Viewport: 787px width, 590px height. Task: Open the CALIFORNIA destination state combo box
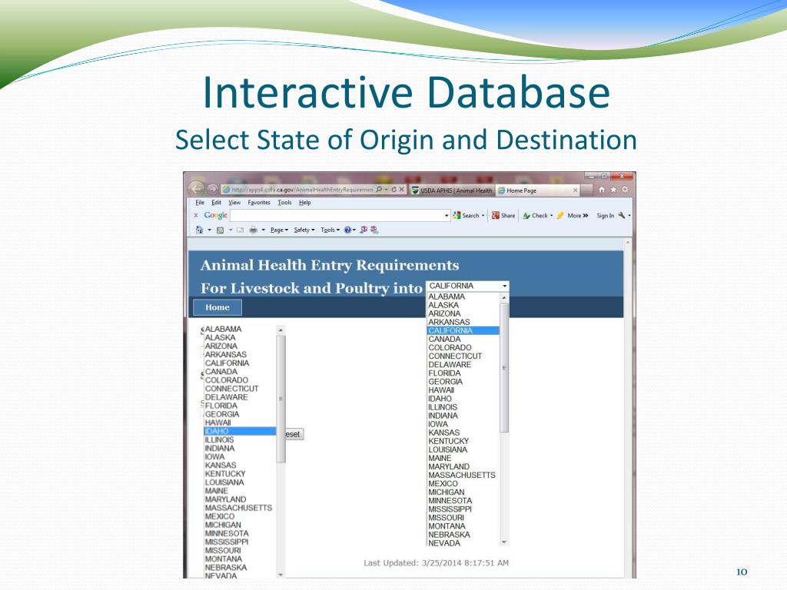point(467,286)
